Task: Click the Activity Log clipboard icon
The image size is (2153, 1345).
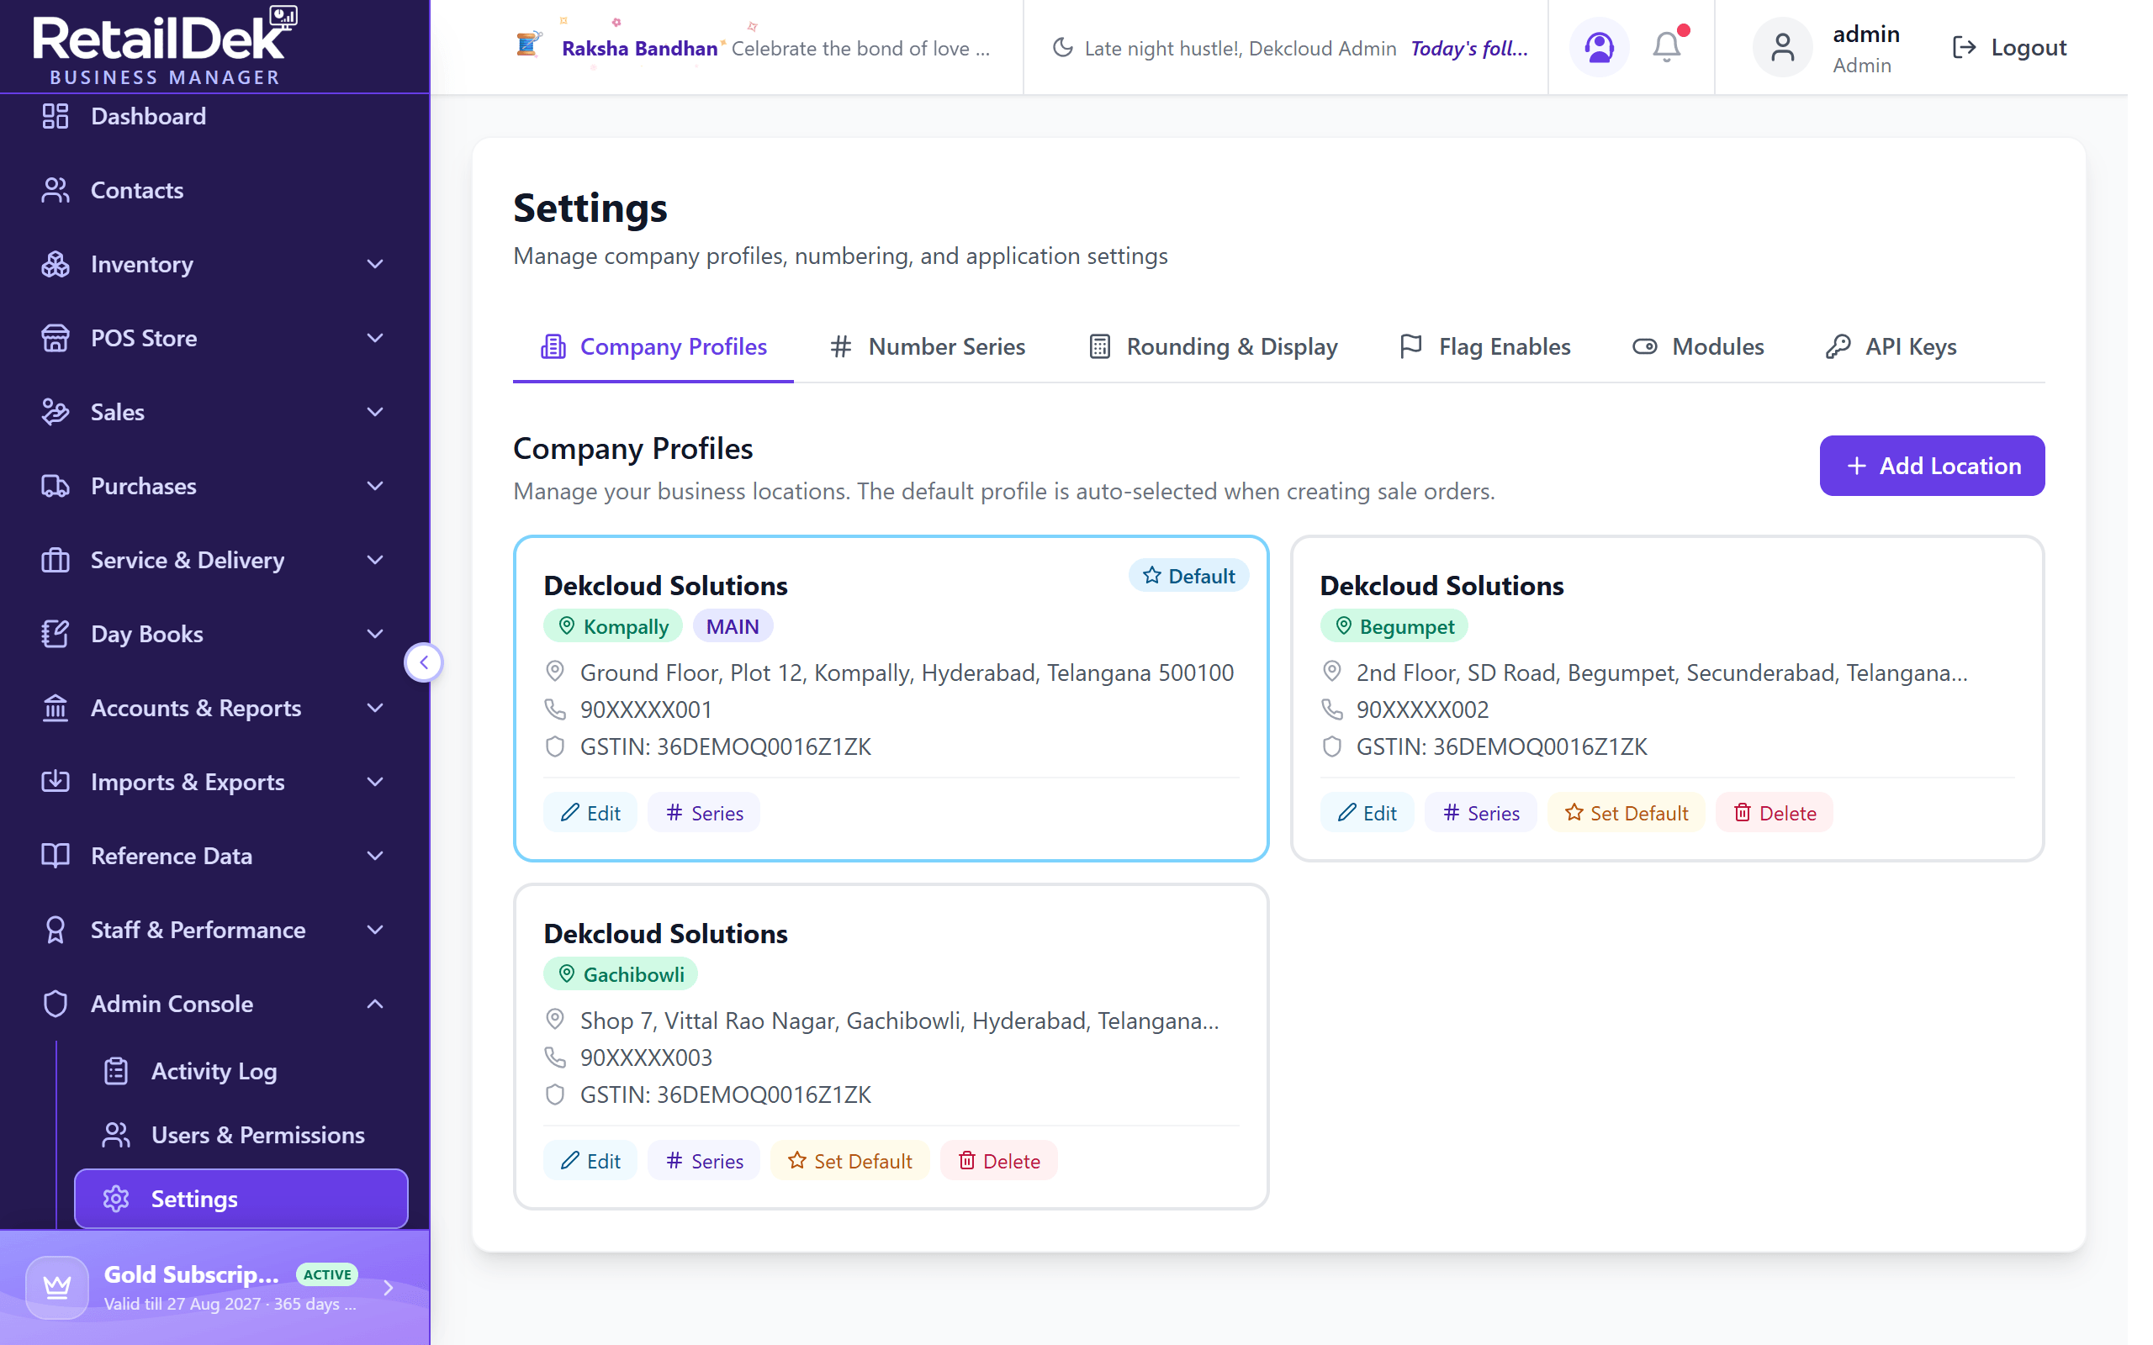Action: [116, 1071]
